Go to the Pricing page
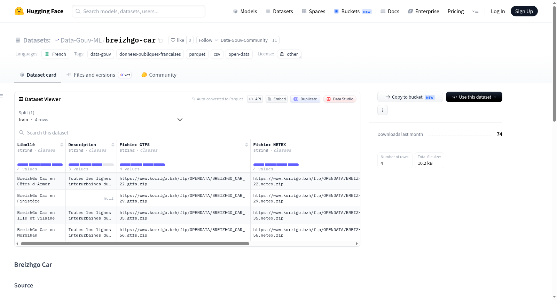The image size is (557, 300). (455, 11)
